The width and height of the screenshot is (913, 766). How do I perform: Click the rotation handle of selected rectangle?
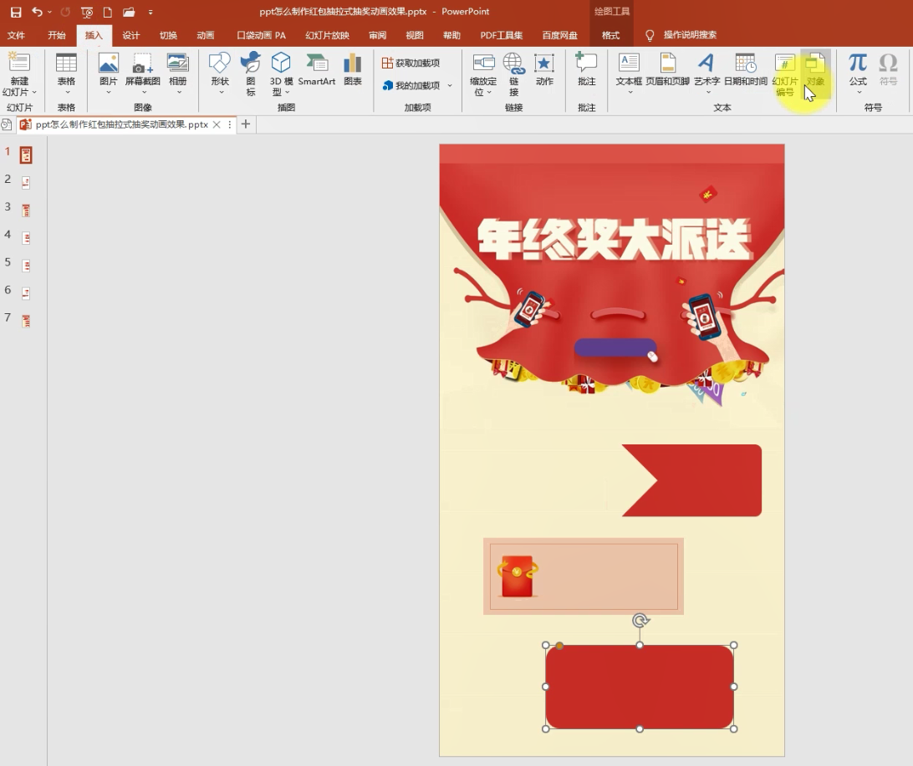click(640, 620)
